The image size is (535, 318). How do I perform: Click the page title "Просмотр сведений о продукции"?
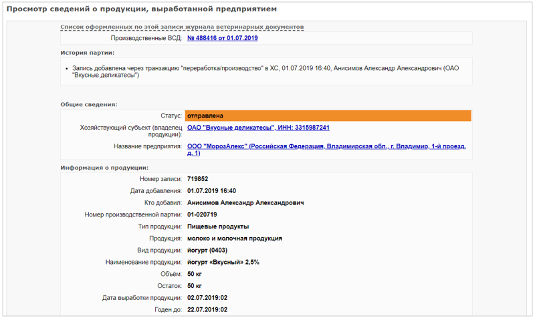pos(141,9)
